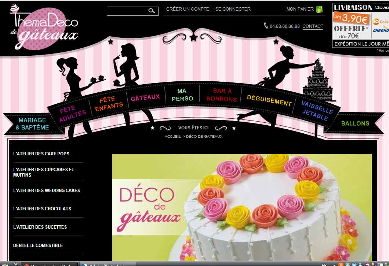Screen dimensions: 389x266
Task: Click Accueil in the breadcrumb
Action: click(x=172, y=136)
